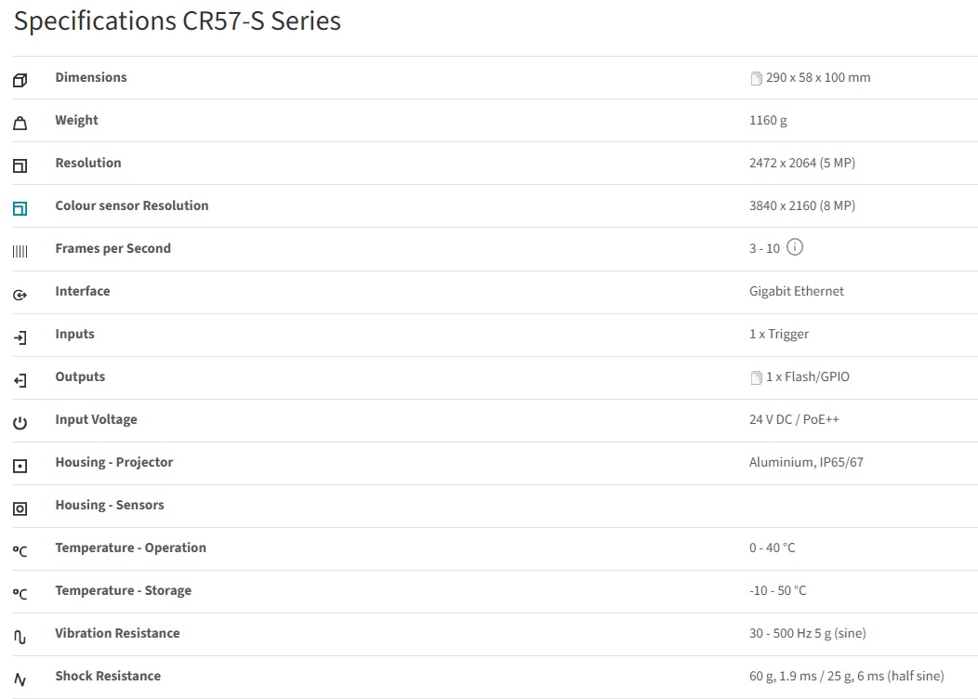Click the Temperature - Operation degree icon
The image size is (978, 699).
(20, 551)
